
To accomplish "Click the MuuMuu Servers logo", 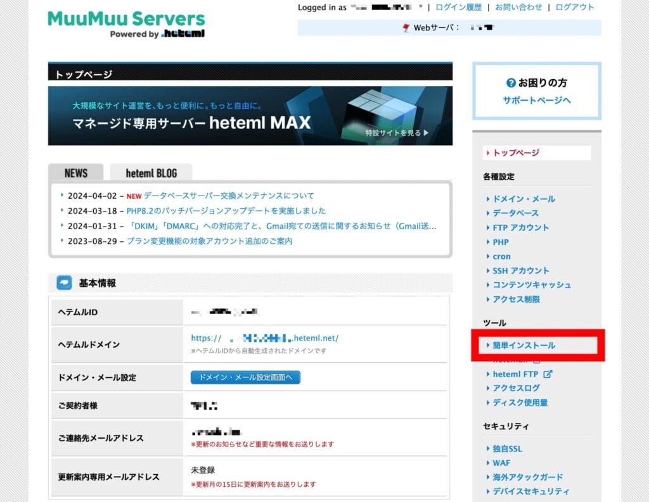I will pos(126,24).
